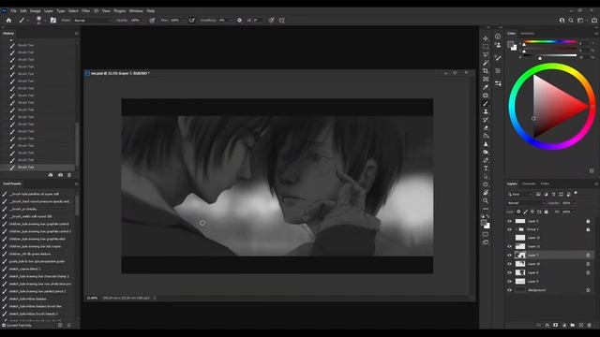
Task: Click inside the color wheel triangle
Action: tap(552, 107)
